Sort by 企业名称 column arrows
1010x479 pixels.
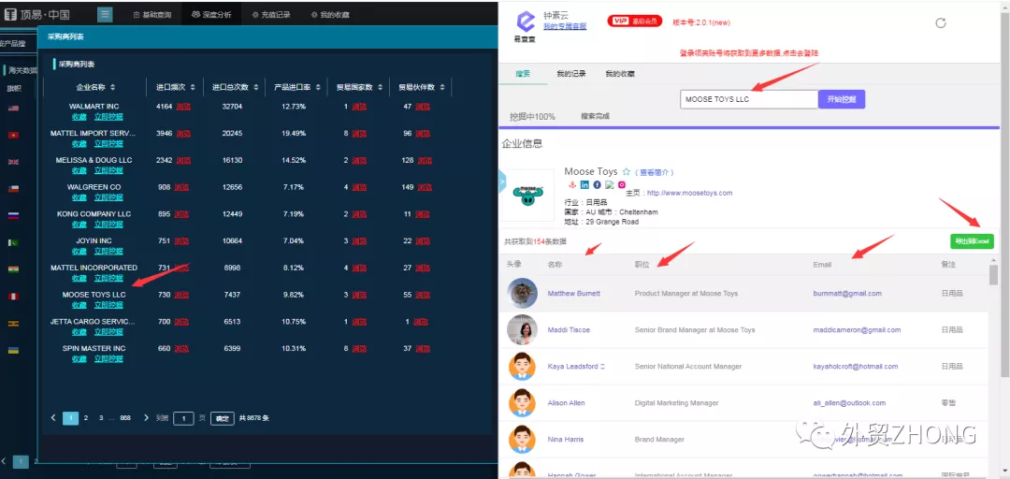tap(113, 87)
